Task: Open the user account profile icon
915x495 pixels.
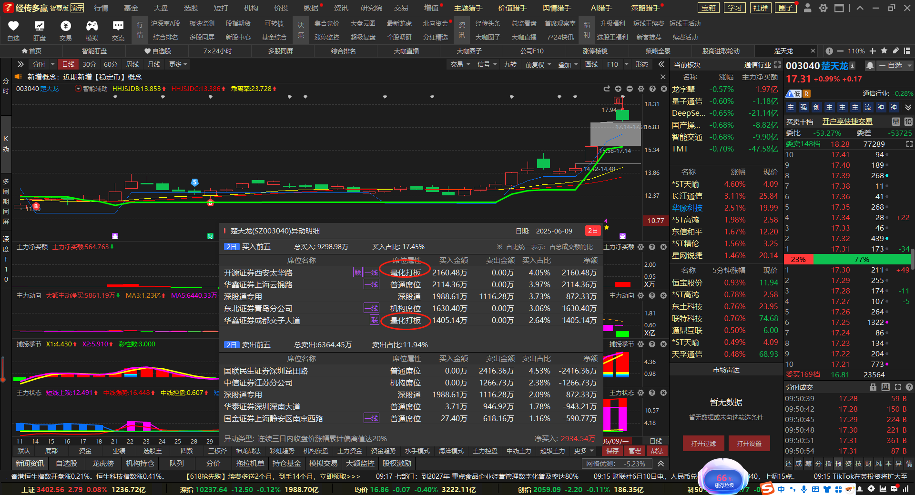Action: (x=807, y=8)
